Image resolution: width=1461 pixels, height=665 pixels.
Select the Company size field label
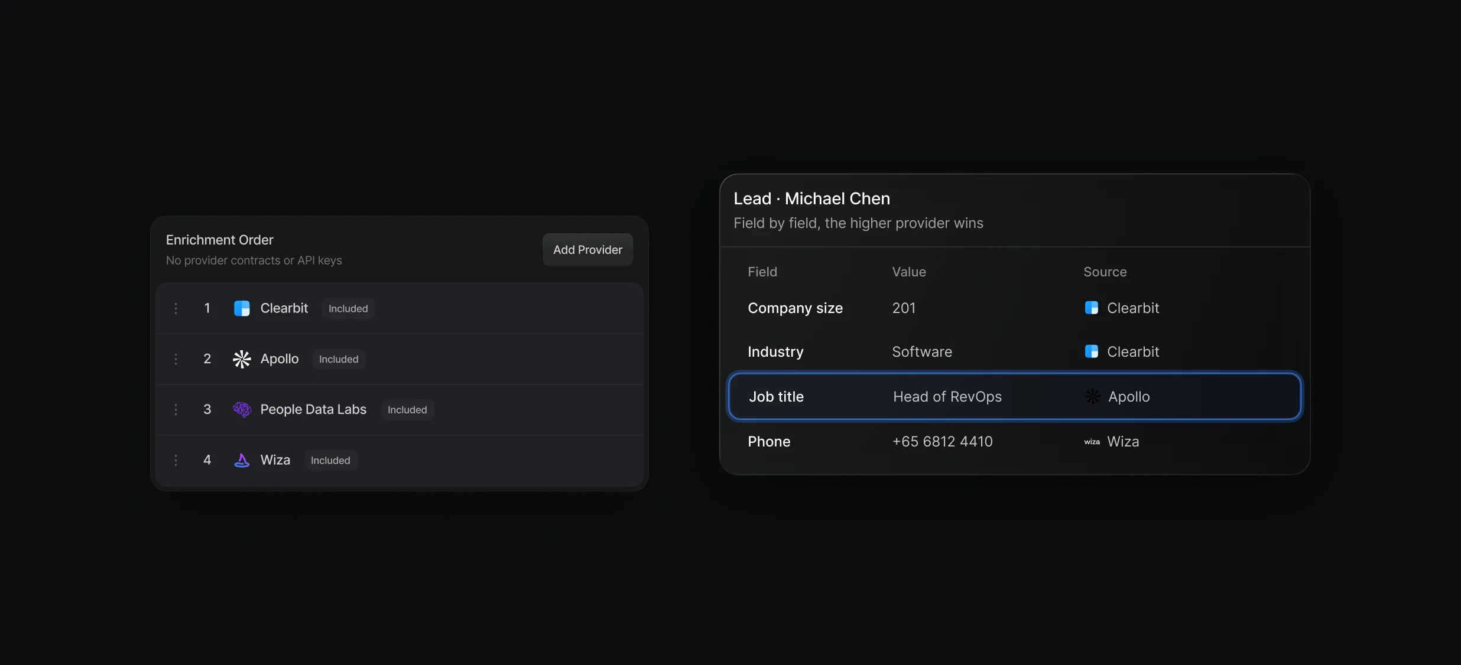point(795,308)
